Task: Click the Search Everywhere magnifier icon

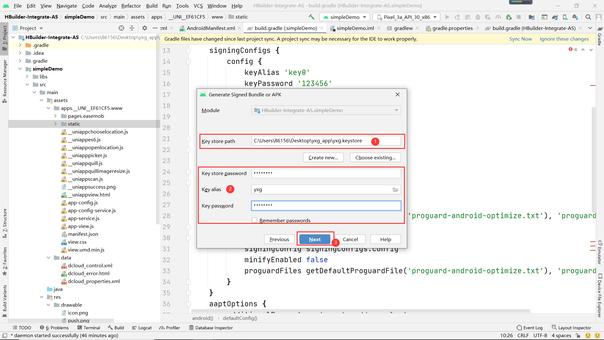Action: click(588, 17)
